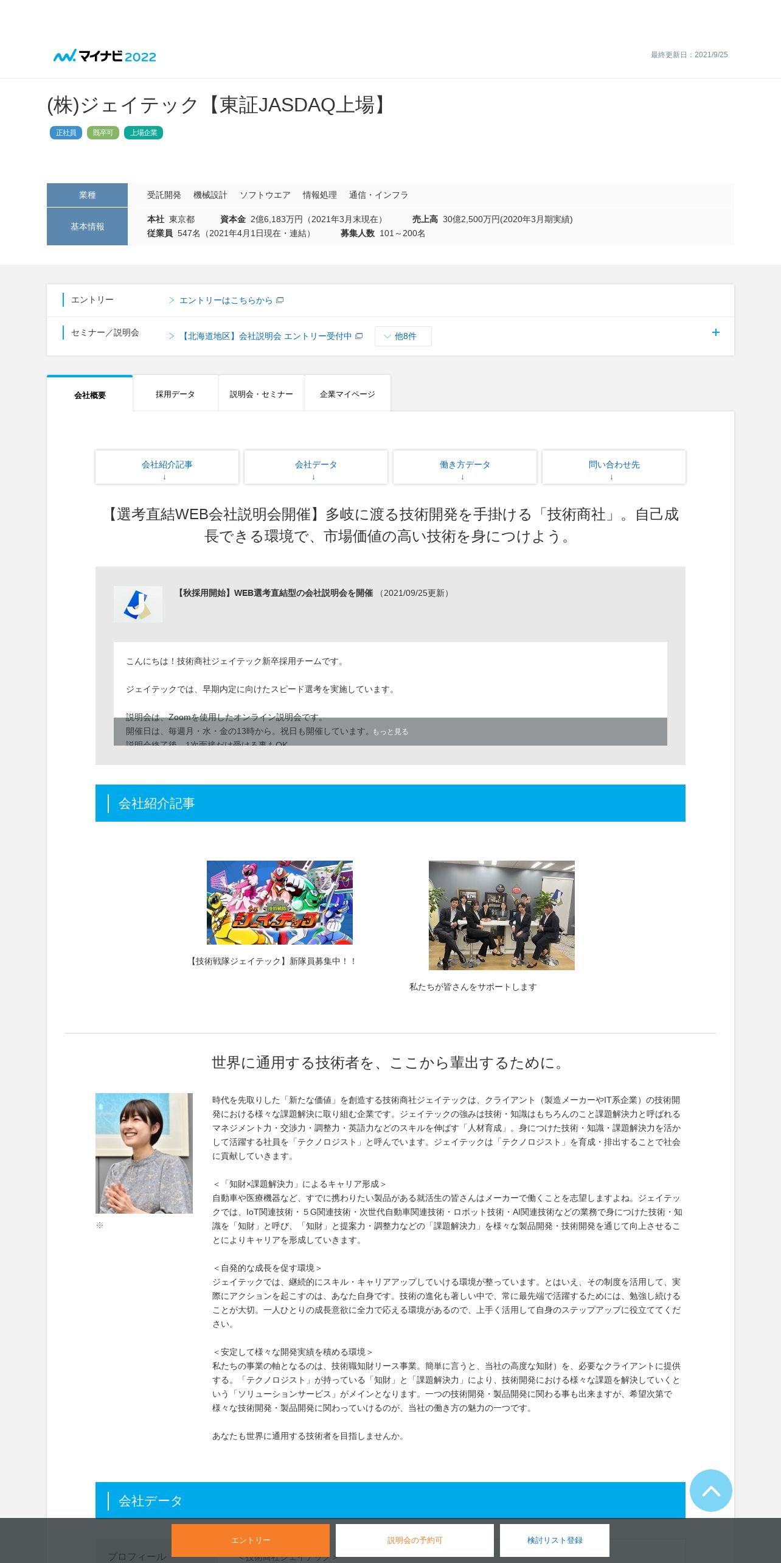Click the セミナー／説明会 row label

click(105, 332)
